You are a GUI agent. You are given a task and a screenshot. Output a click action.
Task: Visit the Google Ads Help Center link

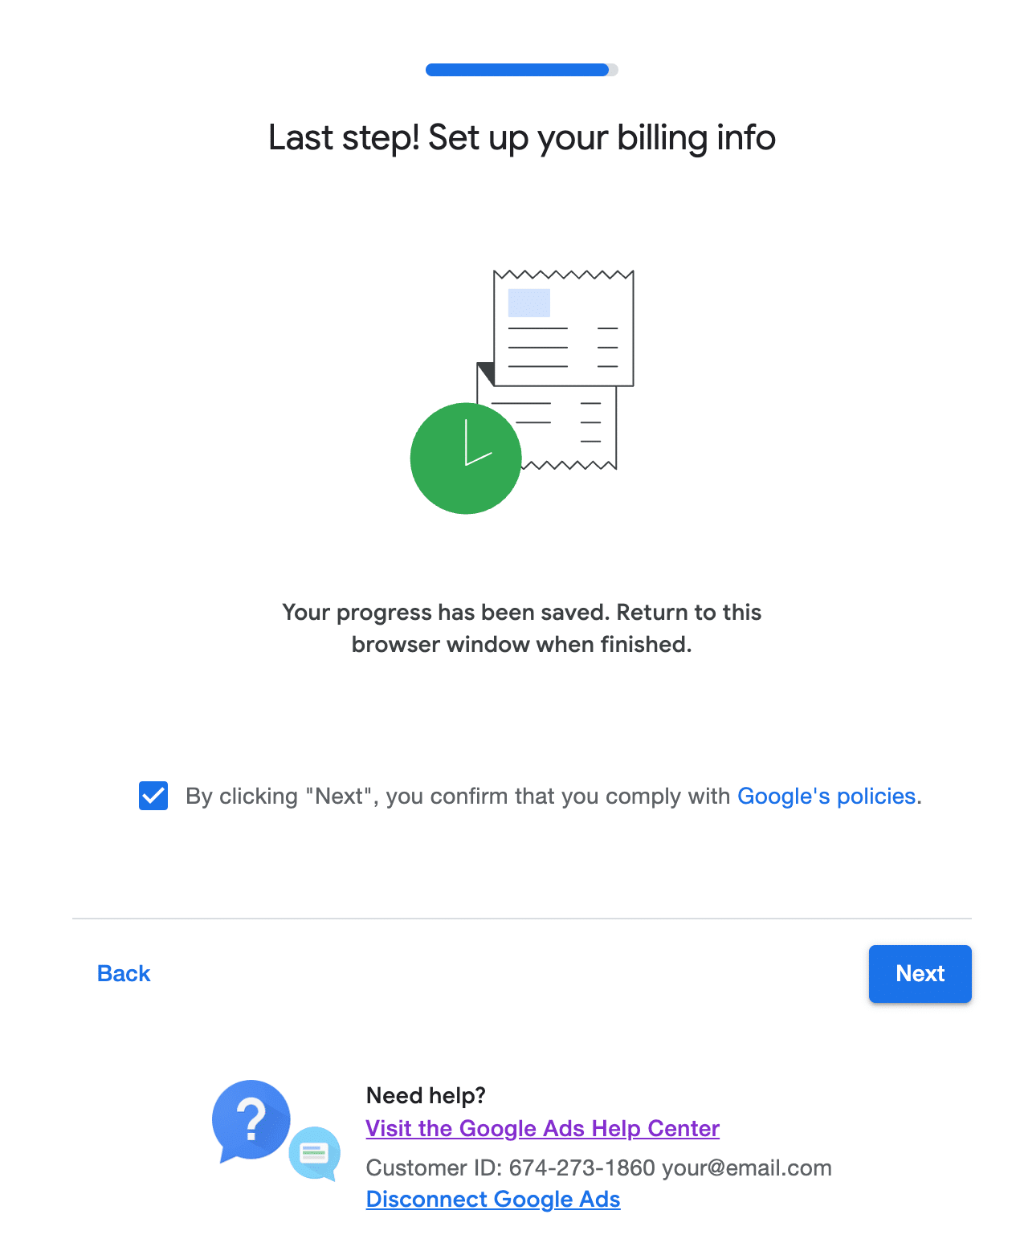[x=542, y=1128]
